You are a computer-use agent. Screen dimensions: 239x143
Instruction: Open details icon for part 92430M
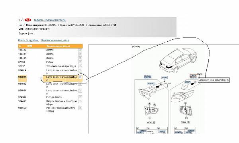point(80,97)
